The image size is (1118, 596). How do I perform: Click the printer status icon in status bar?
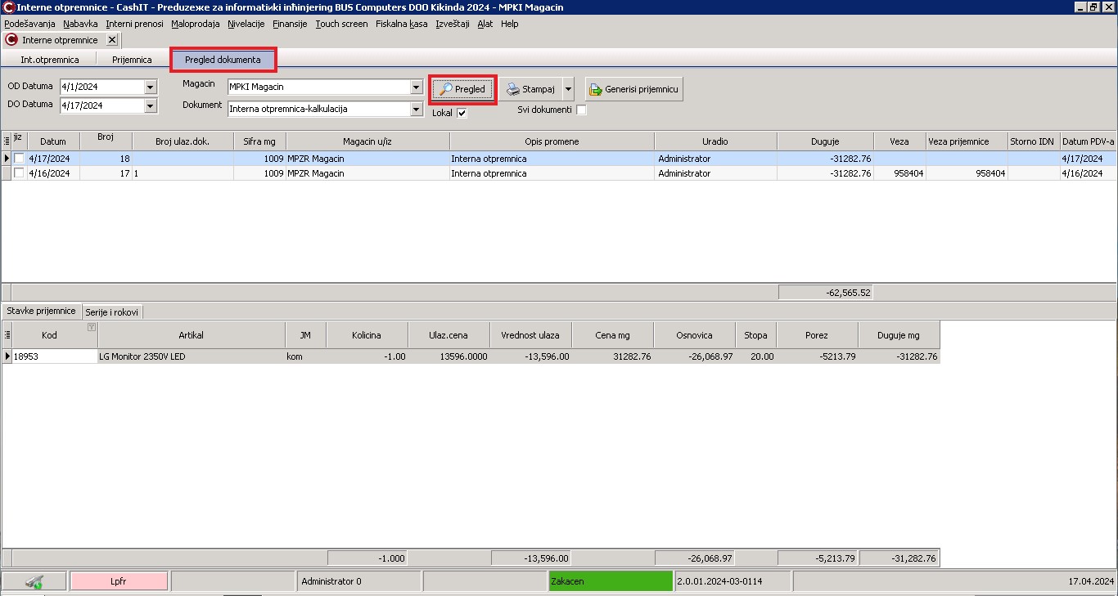point(34,582)
